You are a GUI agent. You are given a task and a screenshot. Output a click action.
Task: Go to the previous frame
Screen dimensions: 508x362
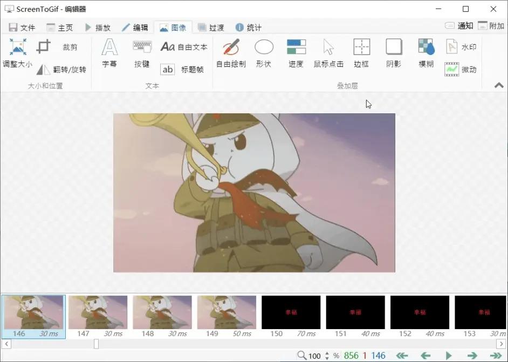point(425,356)
